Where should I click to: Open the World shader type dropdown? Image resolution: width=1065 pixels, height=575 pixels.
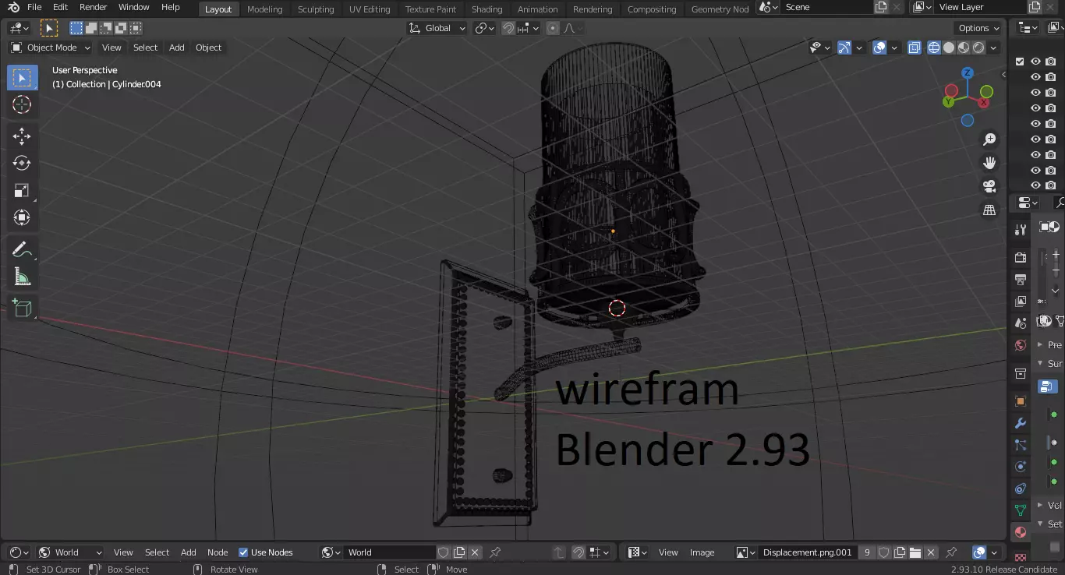71,552
